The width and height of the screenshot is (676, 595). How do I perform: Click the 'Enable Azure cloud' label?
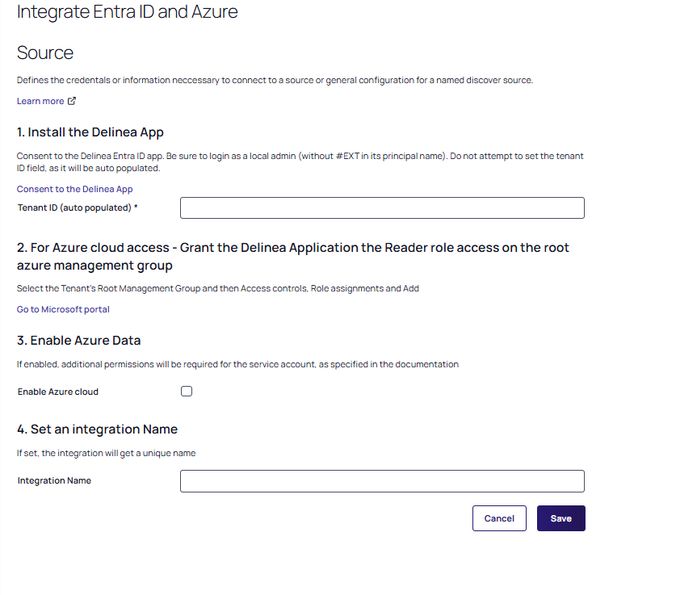[x=58, y=392]
